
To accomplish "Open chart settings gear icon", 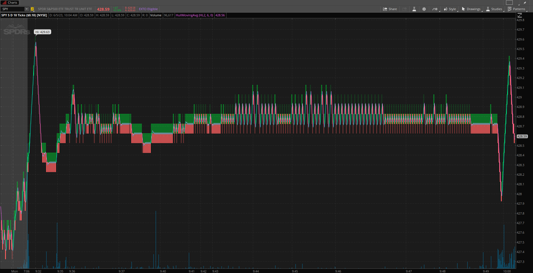I will coord(424,9).
